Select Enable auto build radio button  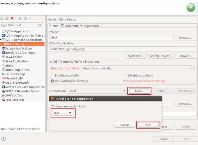pyautogui.click(x=52, y=75)
